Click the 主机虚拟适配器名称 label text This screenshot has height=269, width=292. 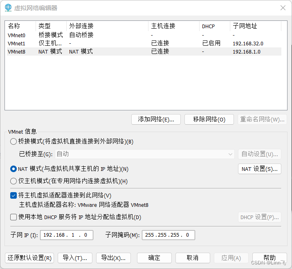[x=48, y=205]
